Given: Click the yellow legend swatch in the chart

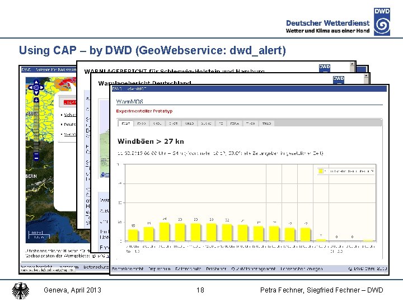Looking at the screenshot, I should coord(321,171).
